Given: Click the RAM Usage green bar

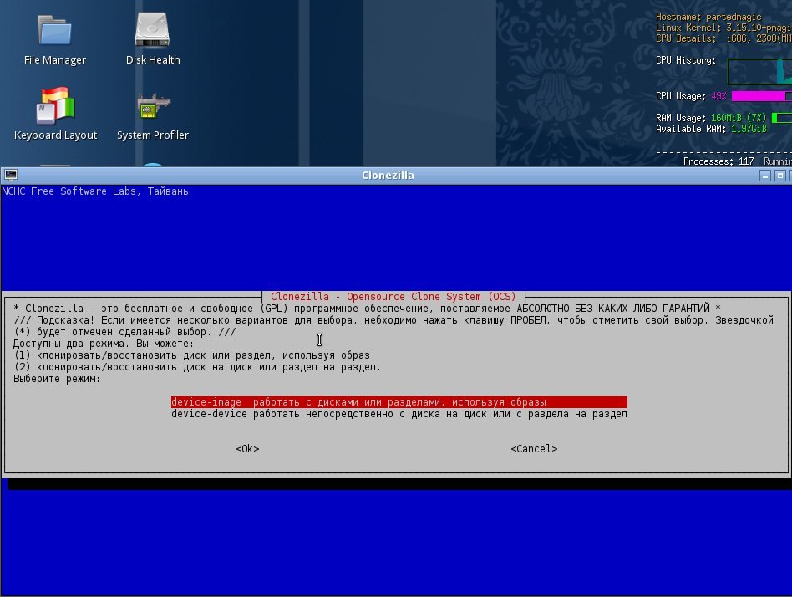Looking at the screenshot, I should pos(782,118).
